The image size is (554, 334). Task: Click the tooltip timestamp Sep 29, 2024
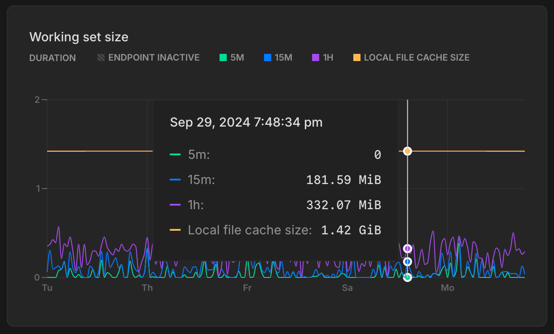click(x=246, y=122)
